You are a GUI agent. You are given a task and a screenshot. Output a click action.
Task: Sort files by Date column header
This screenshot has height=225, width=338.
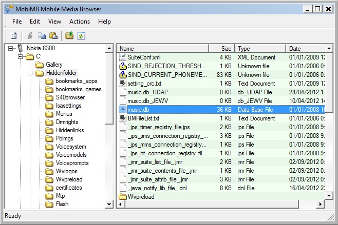[x=306, y=49]
